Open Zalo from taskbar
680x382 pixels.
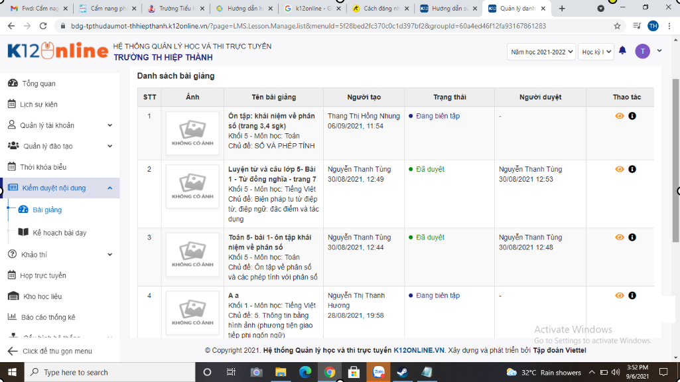(x=378, y=372)
